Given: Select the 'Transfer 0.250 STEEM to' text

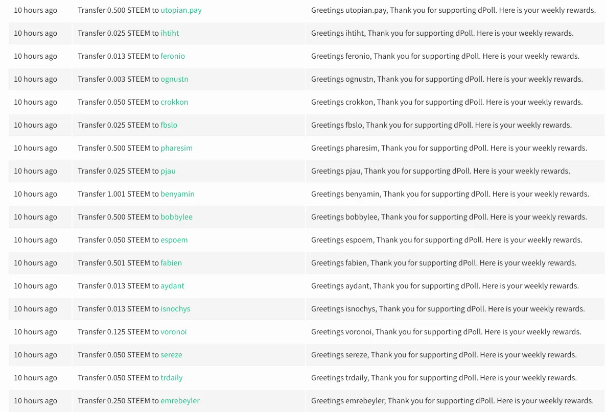Looking at the screenshot, I should tap(118, 401).
